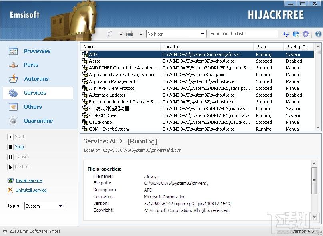This screenshot has width=323, height=236.
Task: Click the imapi.sys location cell
Action: 205,109
